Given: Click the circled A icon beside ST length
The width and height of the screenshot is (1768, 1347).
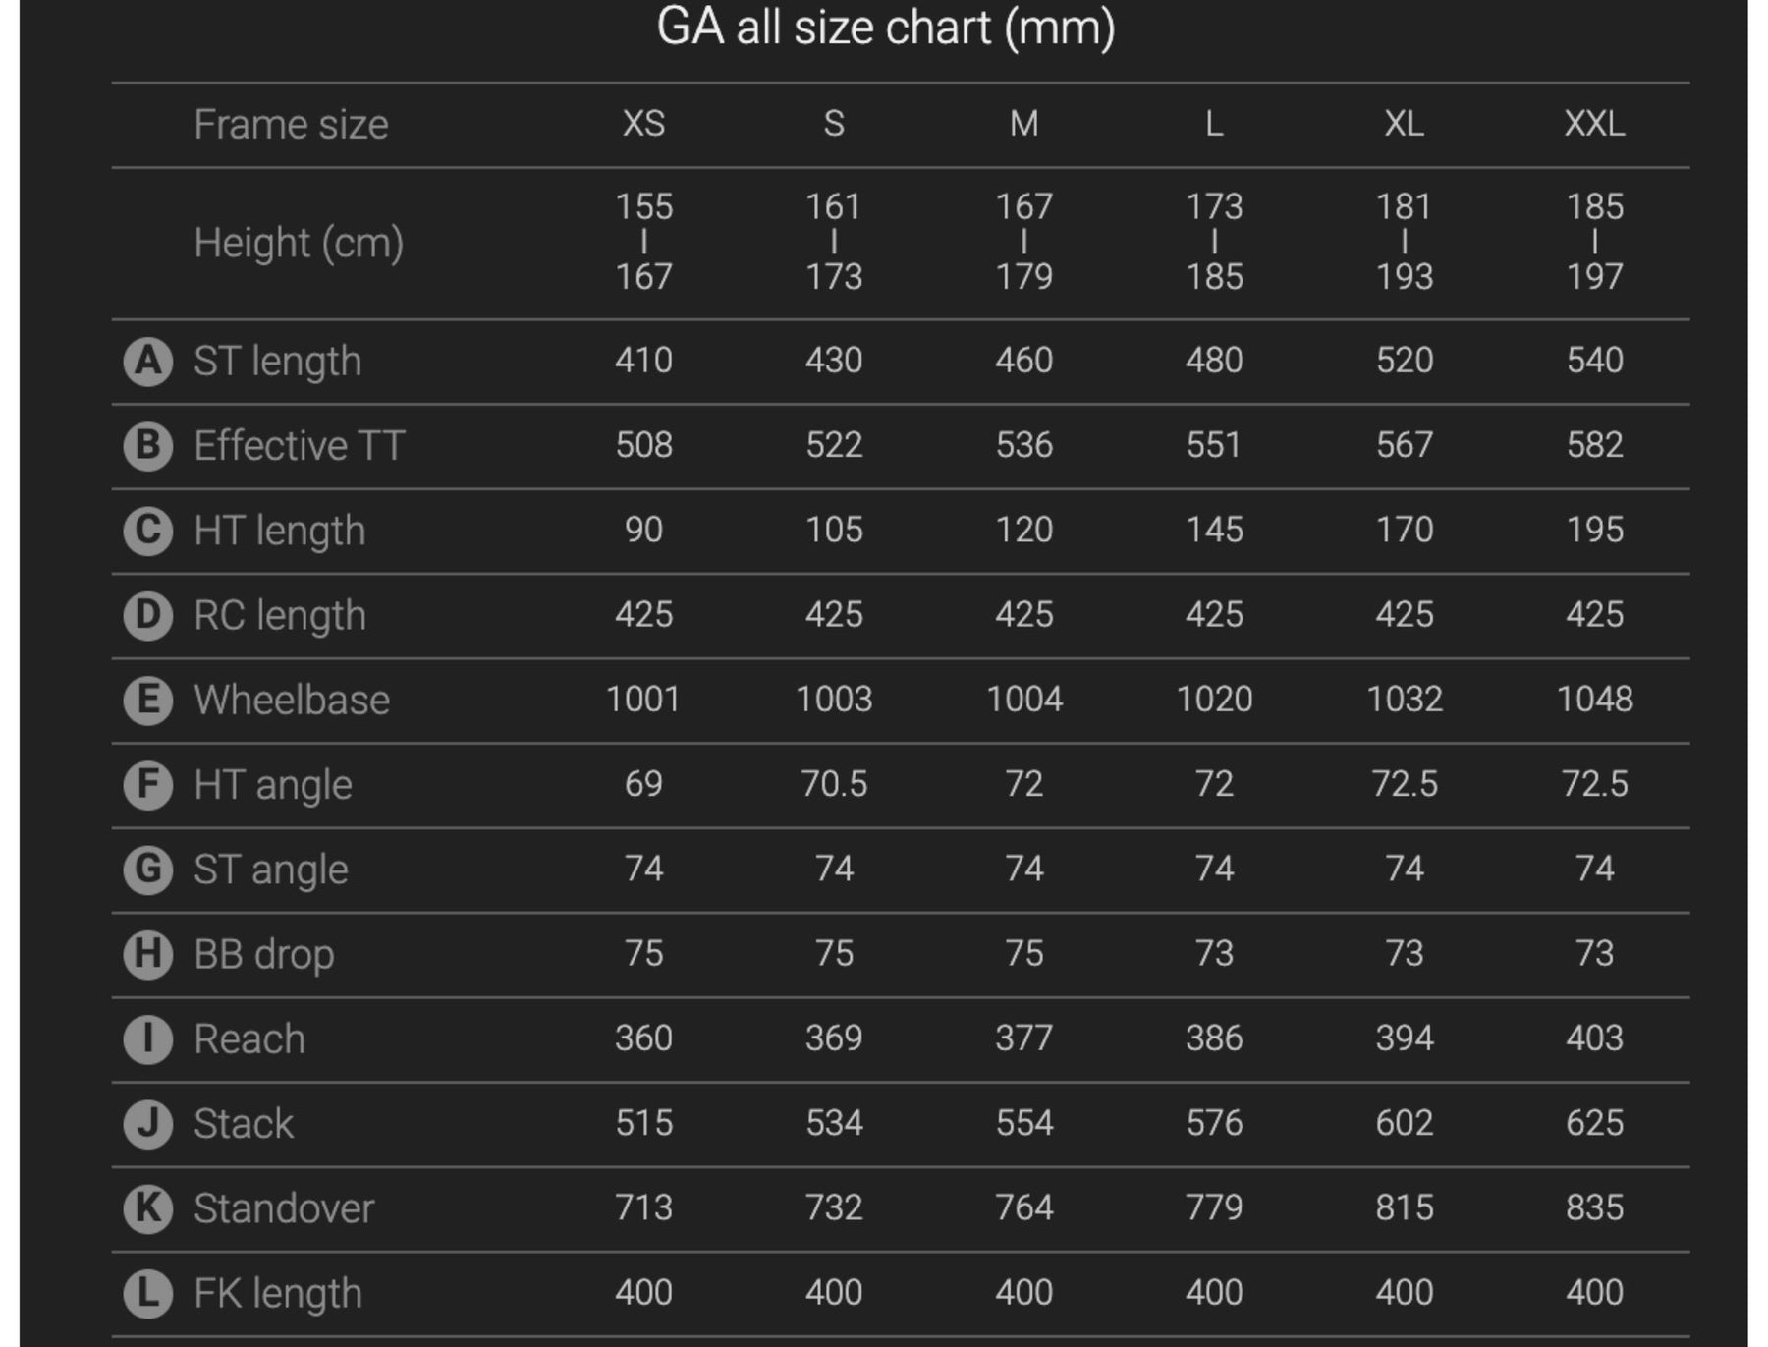Looking at the screenshot, I should [148, 362].
